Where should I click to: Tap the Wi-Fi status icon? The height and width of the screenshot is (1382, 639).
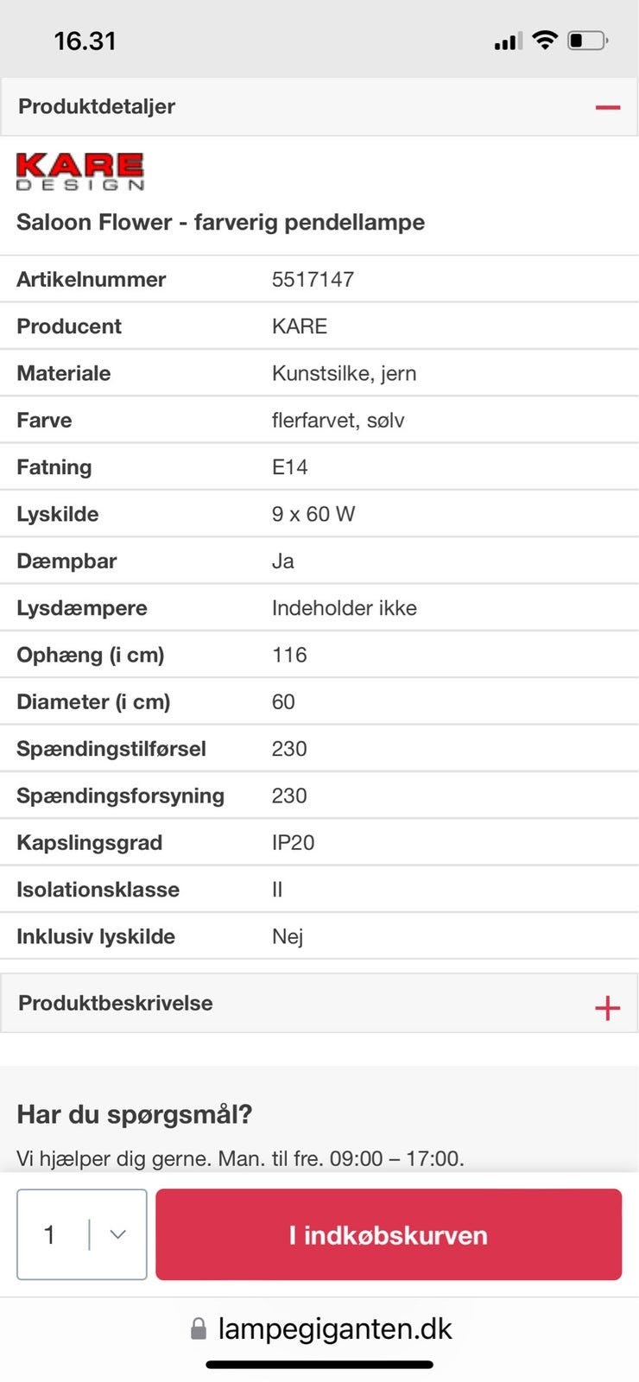(x=545, y=40)
